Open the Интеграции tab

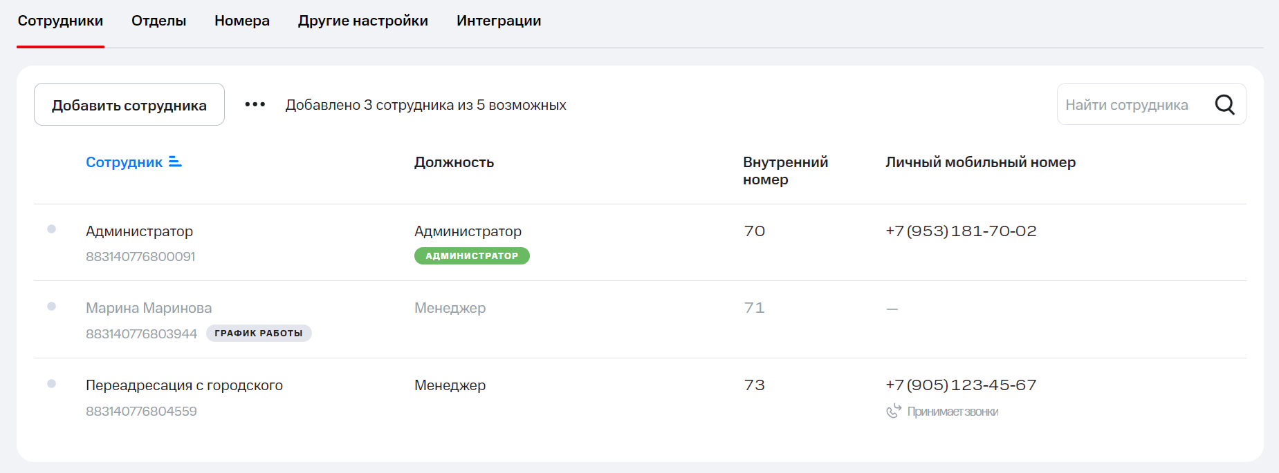coord(499,21)
